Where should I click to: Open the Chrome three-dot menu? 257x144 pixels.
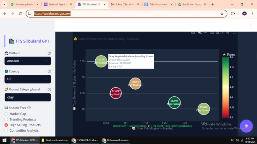[x=252, y=14]
